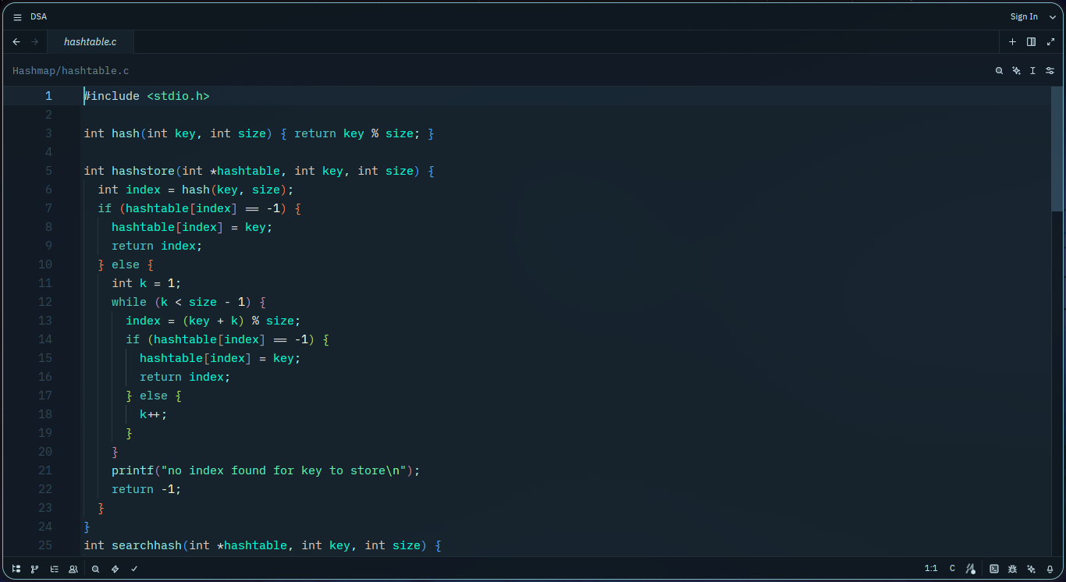This screenshot has height=582, width=1066.
Task: Click the "hashstore" function name
Action: click(x=144, y=171)
